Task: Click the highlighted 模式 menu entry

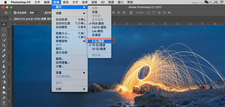Action: (70, 7)
